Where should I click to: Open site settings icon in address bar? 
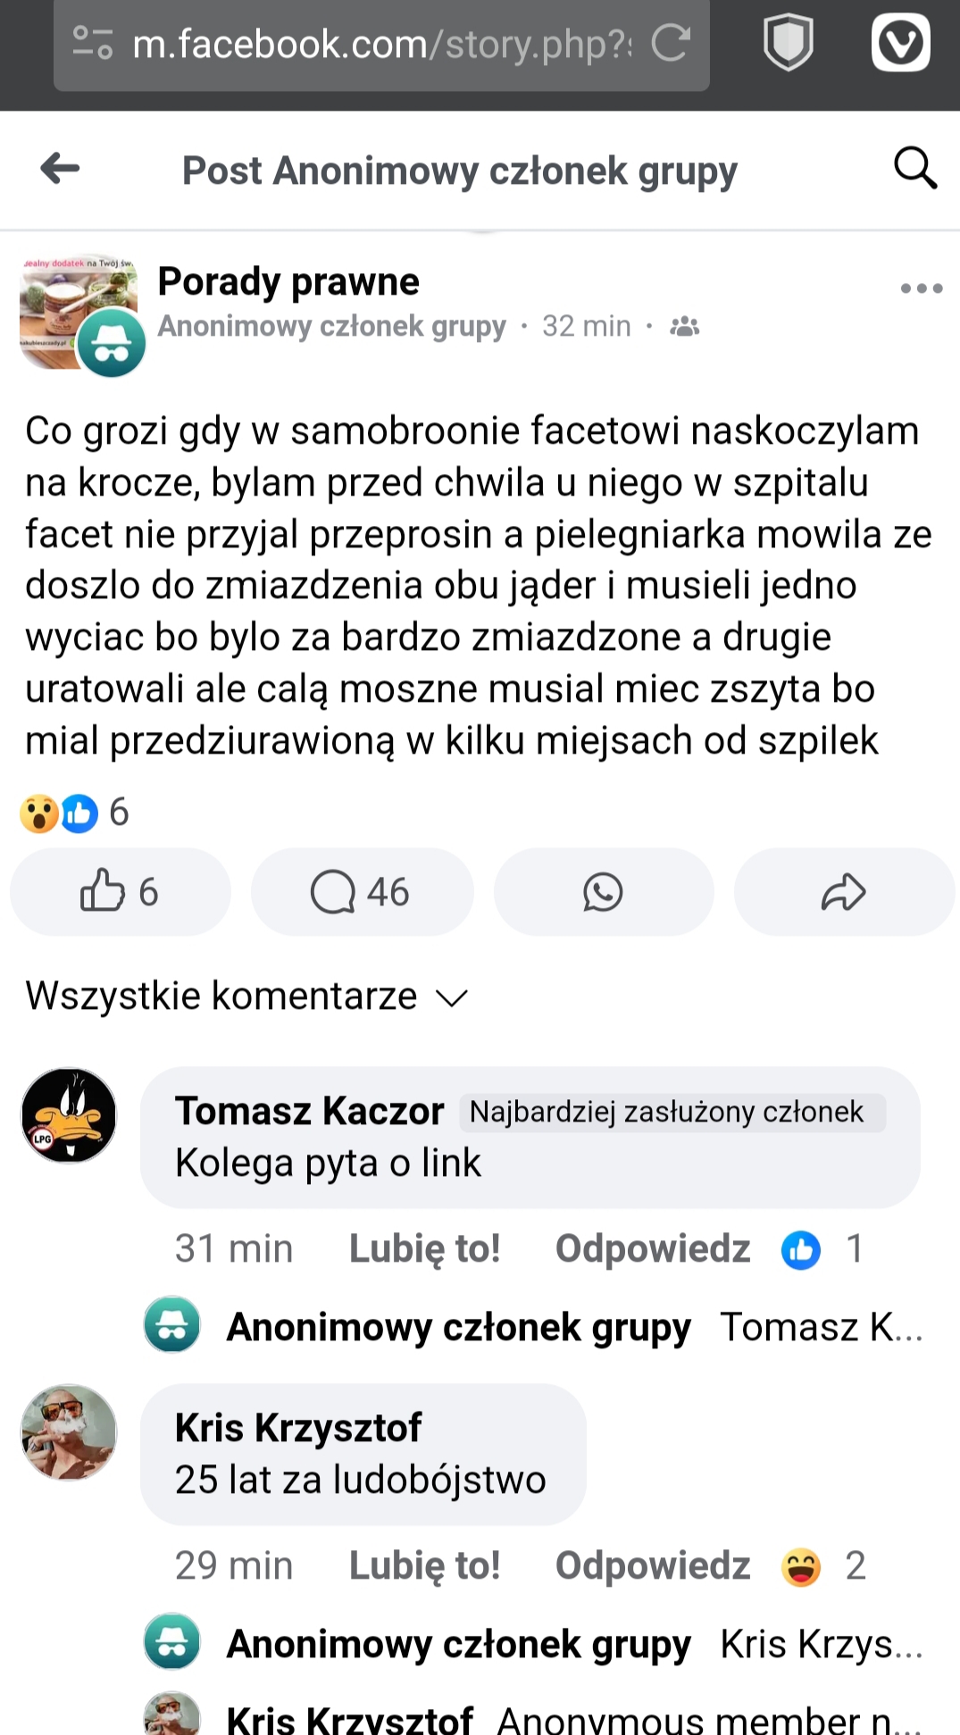(92, 43)
